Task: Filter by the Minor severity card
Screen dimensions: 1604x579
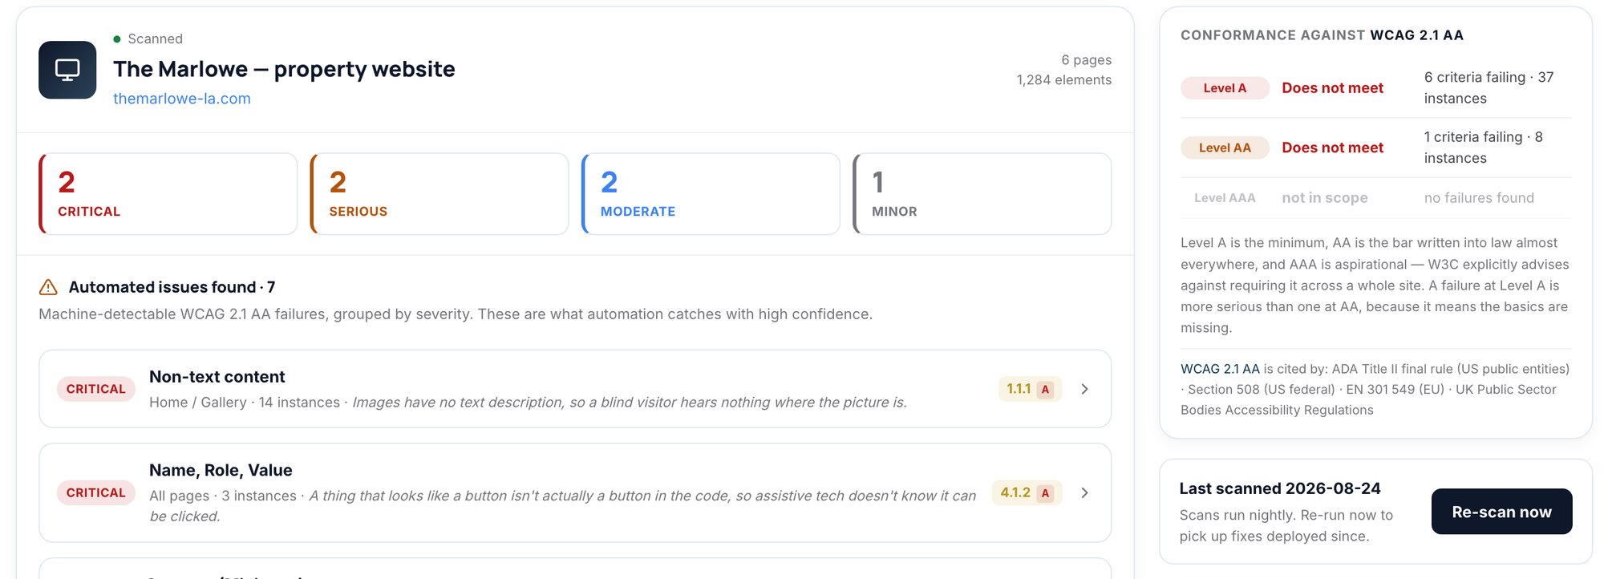Action: (x=982, y=194)
